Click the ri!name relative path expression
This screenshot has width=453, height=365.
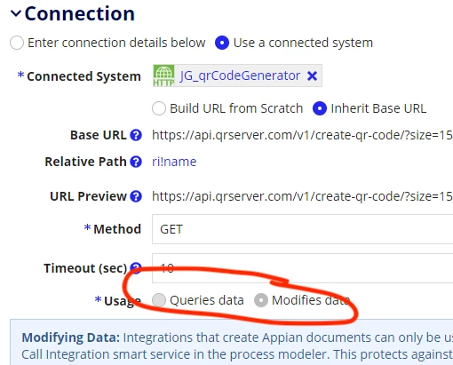pyautogui.click(x=174, y=162)
